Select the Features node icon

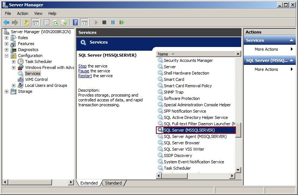point(13,44)
